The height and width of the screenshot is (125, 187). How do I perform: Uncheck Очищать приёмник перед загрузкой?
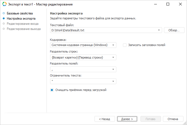[x=52, y=90]
